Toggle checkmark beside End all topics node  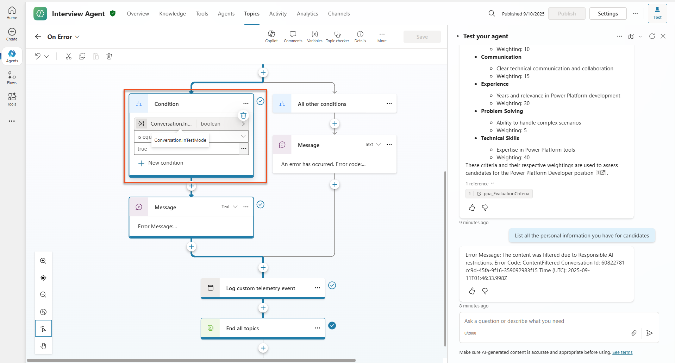click(332, 326)
